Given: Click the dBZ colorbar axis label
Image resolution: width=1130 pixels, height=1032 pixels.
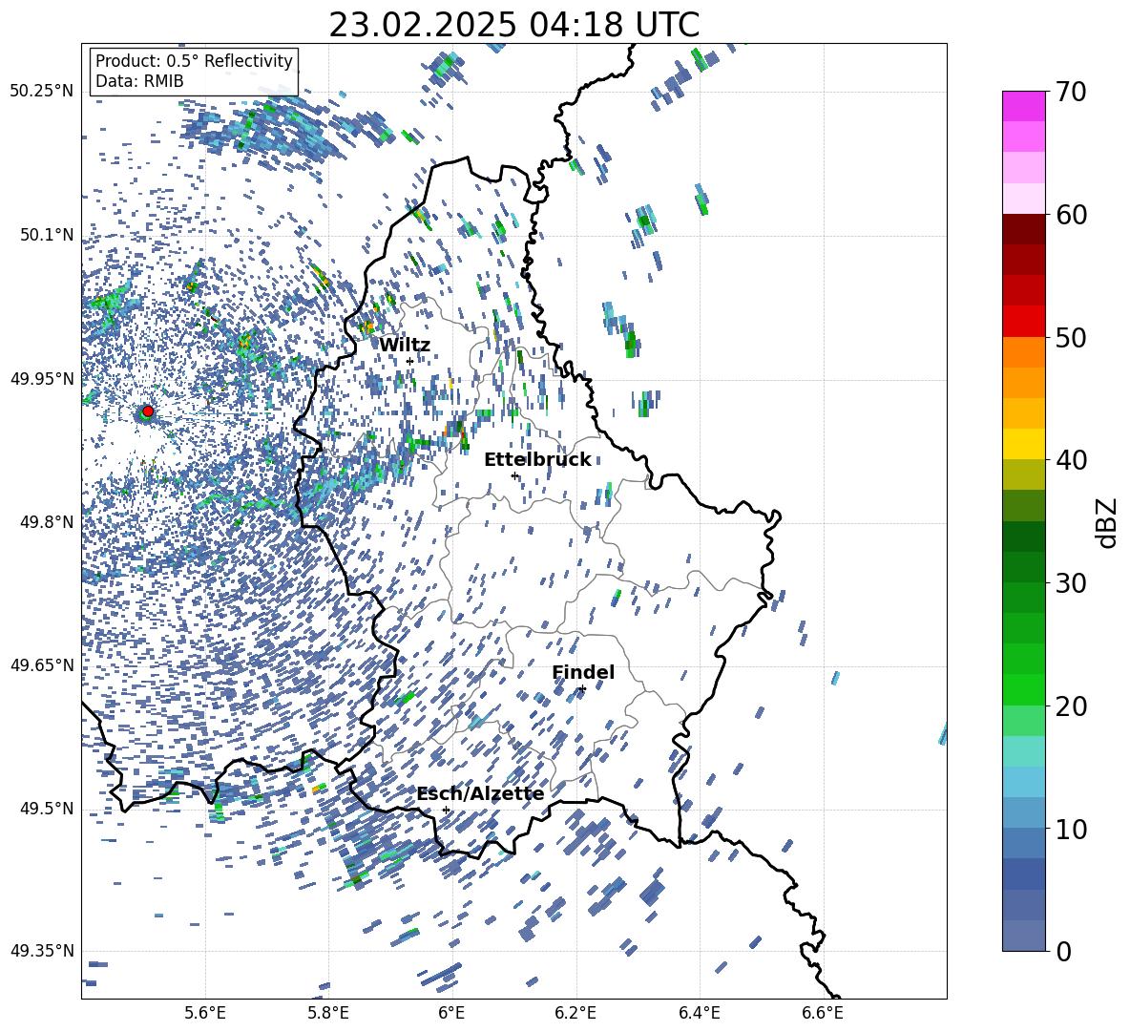Looking at the screenshot, I should (1107, 522).
